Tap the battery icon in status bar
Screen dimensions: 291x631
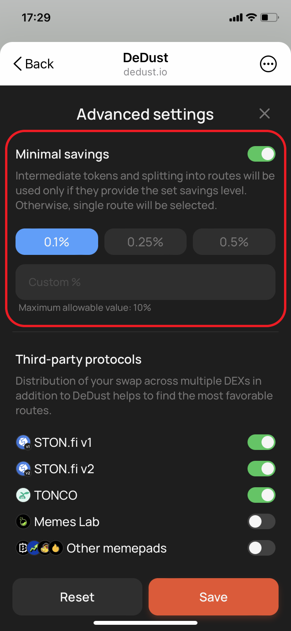pos(270,17)
